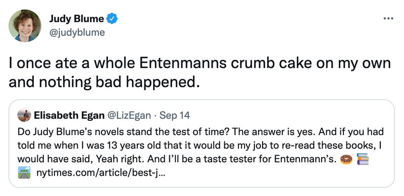Screen dimensions: 404x196
Task: Click the Elisabeth Egan author name
Action: 69,116
